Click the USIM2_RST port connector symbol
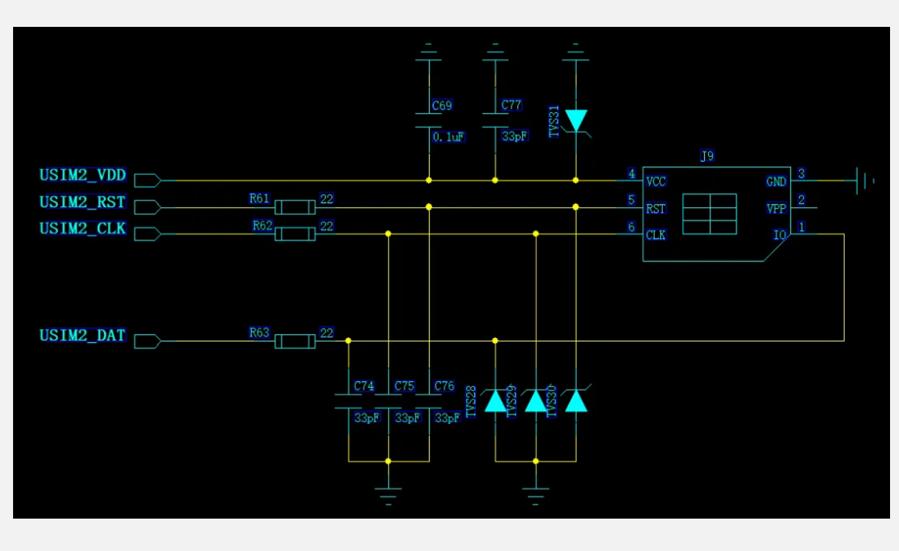899x551 pixels. tap(148, 207)
